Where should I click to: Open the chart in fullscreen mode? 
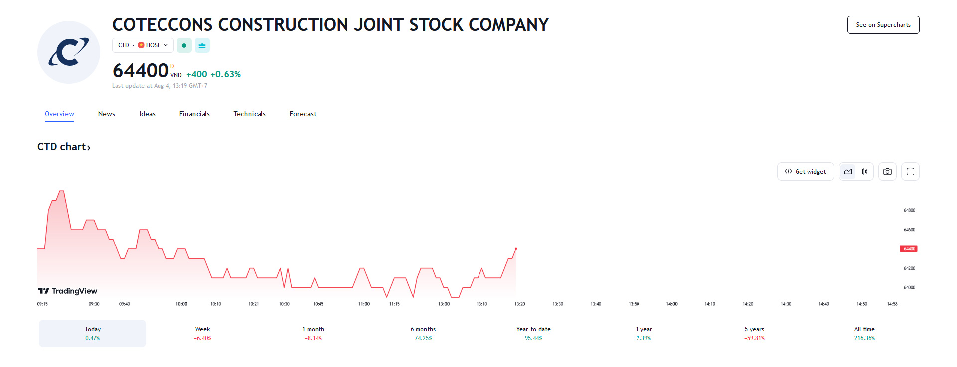(x=910, y=172)
